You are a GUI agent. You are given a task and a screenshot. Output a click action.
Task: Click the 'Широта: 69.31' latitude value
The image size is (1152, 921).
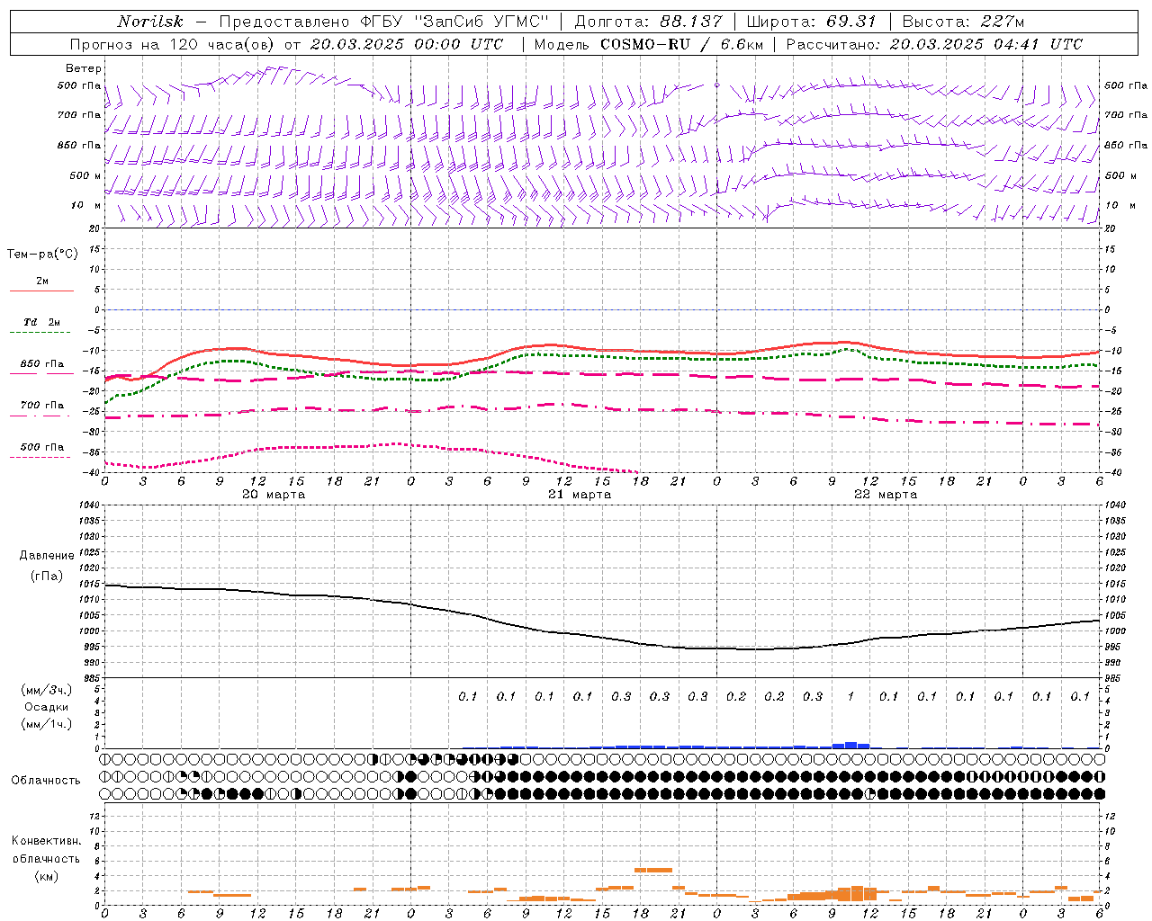pos(811,22)
